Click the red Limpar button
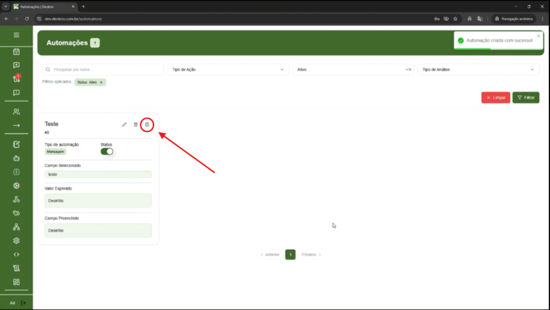 click(495, 98)
